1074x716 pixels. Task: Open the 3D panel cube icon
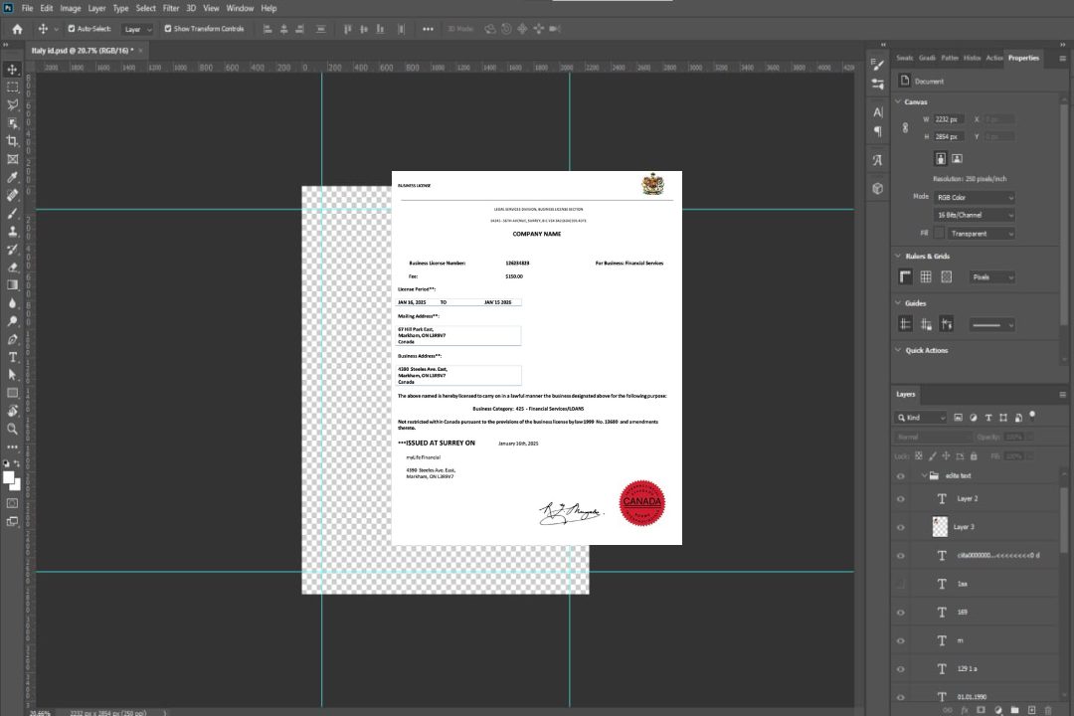[877, 188]
